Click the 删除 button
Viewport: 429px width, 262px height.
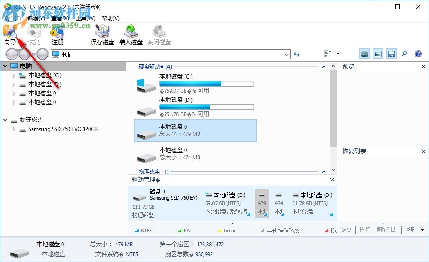pos(366,230)
